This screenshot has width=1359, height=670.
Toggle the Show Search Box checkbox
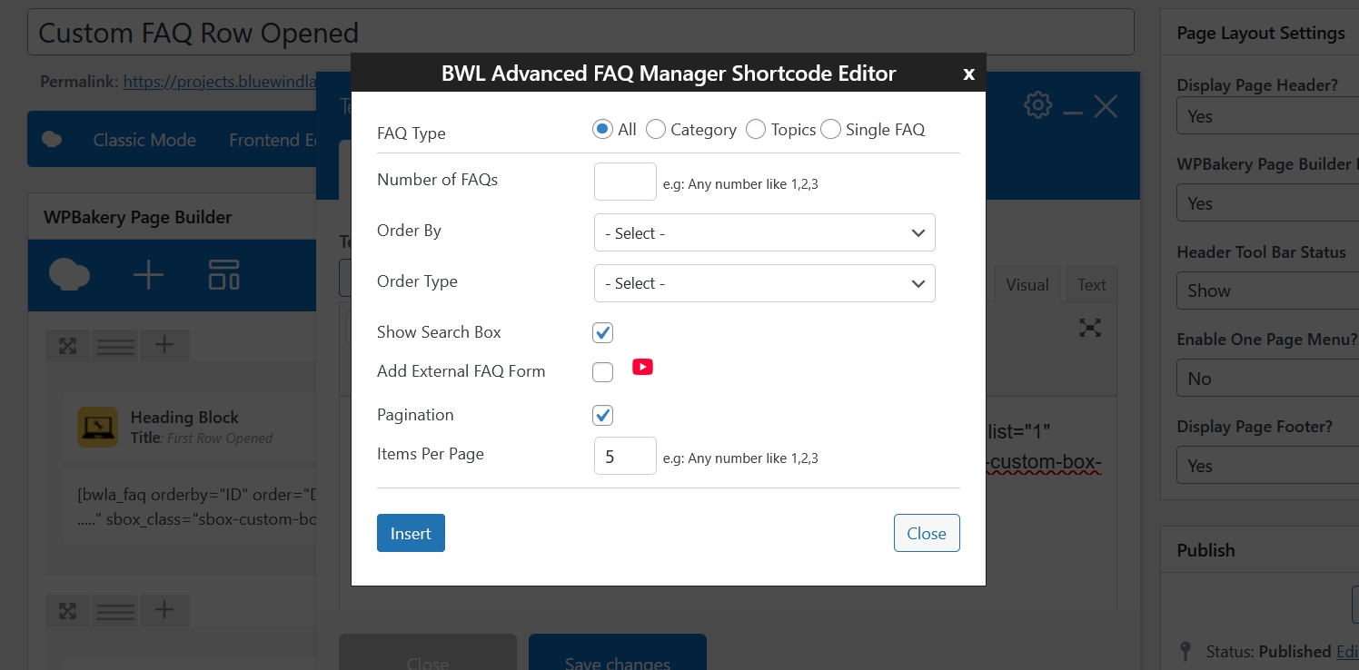pyautogui.click(x=603, y=332)
